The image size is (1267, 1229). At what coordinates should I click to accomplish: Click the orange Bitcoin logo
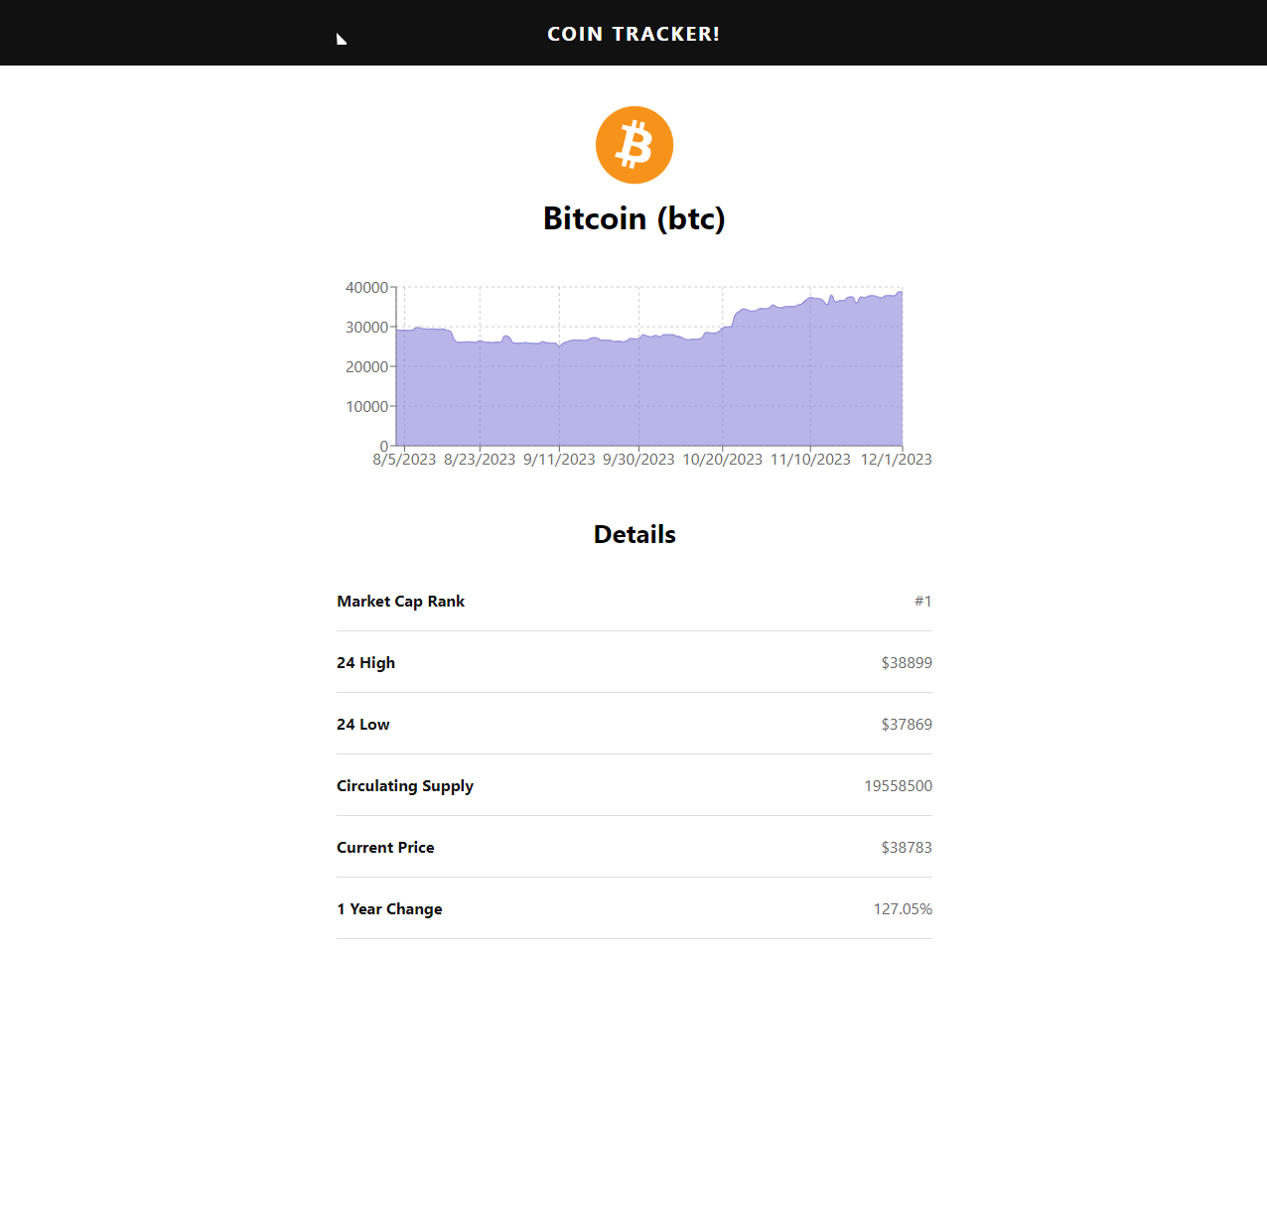(633, 145)
